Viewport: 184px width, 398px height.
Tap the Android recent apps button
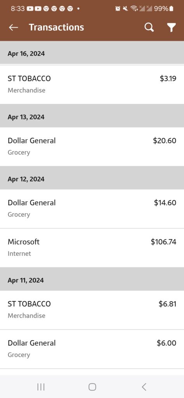[41, 387]
